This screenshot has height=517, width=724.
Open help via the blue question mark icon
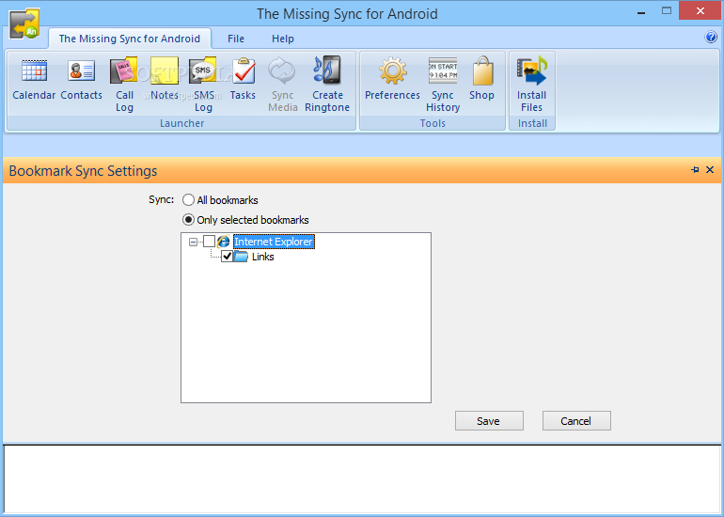711,38
